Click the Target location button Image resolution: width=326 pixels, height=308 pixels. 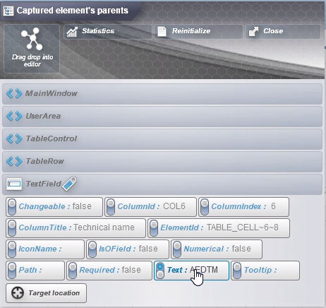[x=46, y=293]
